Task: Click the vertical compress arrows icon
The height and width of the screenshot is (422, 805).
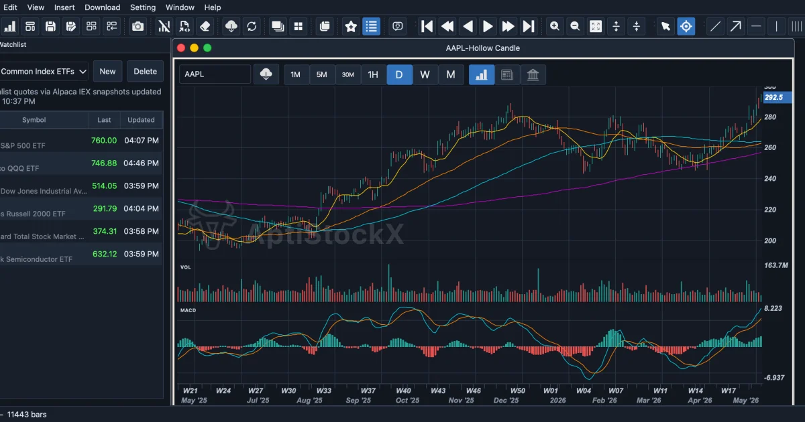Action: [x=637, y=26]
